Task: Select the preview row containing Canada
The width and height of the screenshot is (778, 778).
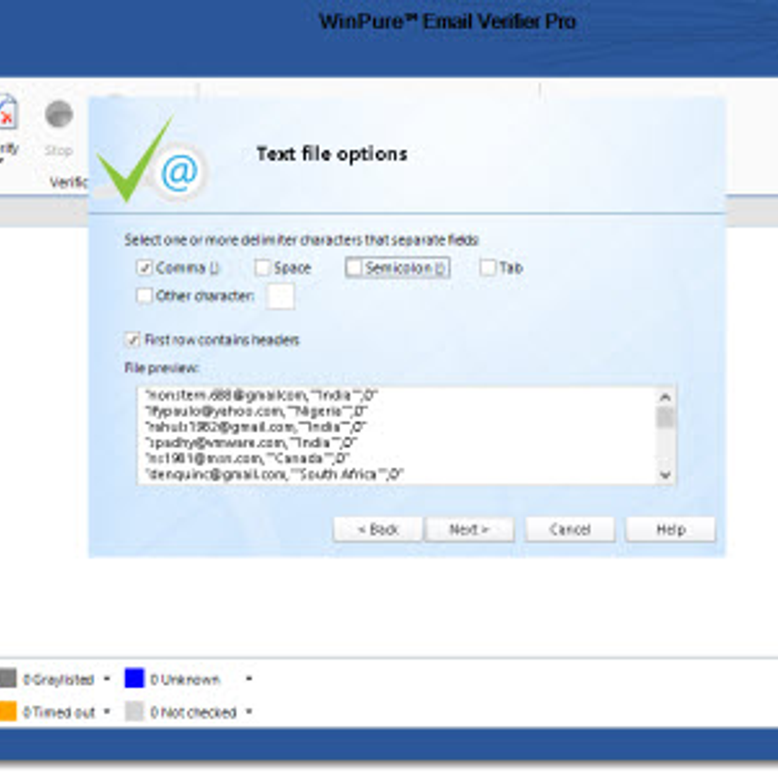Action: (248, 458)
